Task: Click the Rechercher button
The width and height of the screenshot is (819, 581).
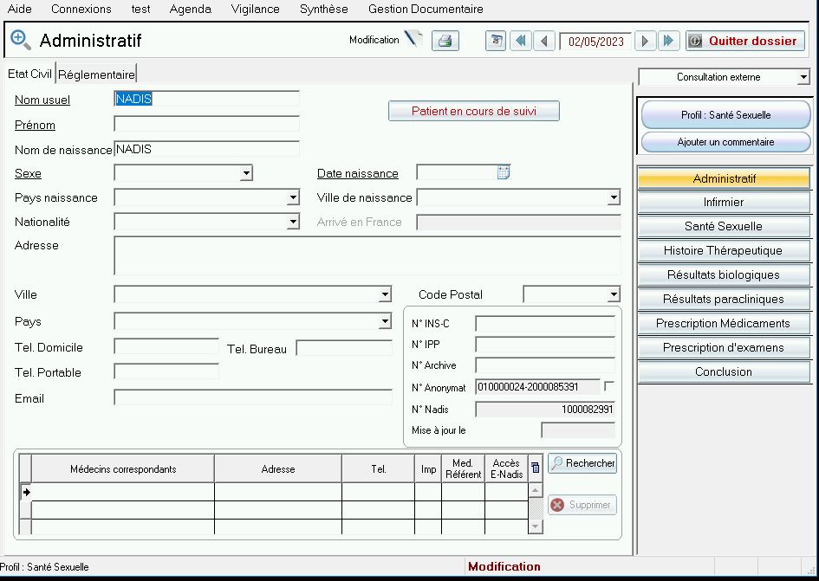Action: pos(582,463)
